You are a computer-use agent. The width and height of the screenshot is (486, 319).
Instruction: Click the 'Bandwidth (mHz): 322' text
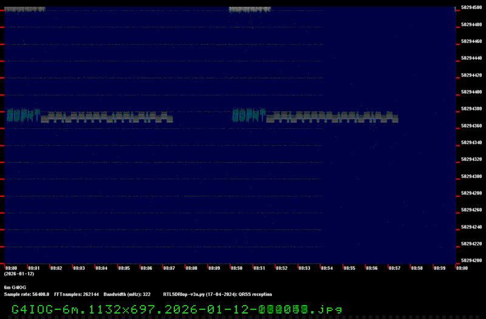[127, 294]
